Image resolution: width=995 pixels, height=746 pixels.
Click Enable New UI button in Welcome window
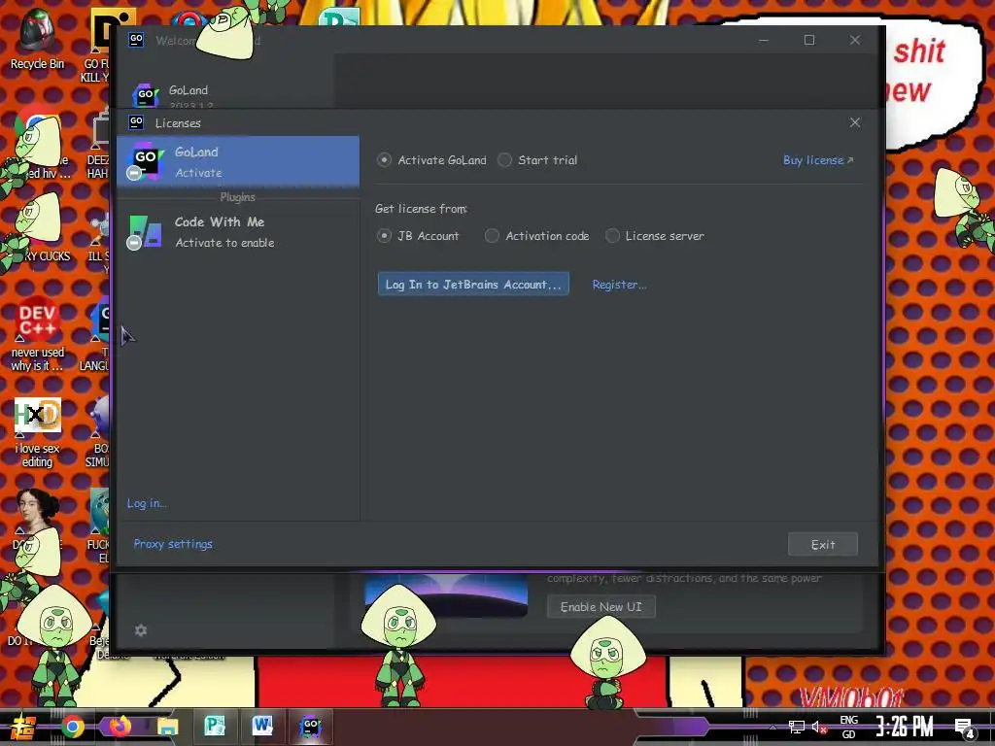coord(600,607)
